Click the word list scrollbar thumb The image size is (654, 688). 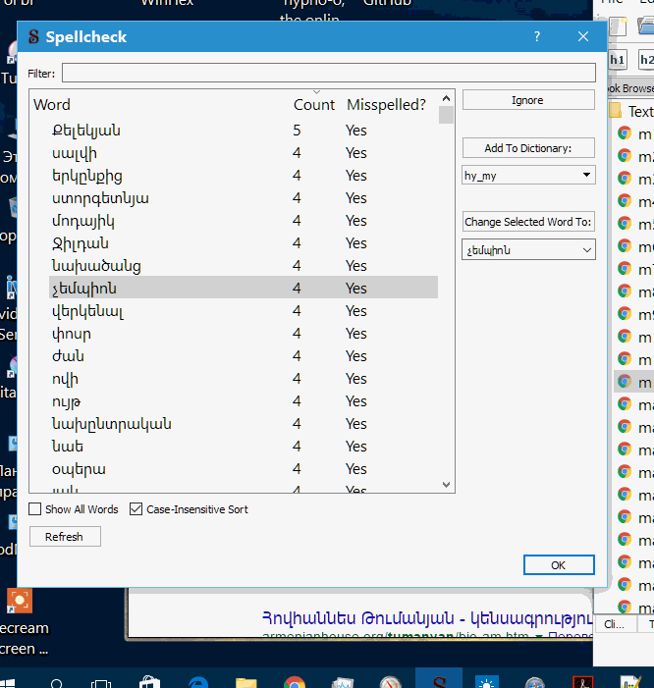(x=447, y=115)
